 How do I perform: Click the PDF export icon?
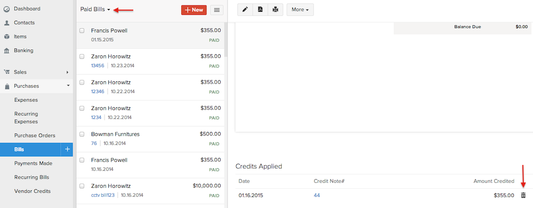(x=260, y=10)
